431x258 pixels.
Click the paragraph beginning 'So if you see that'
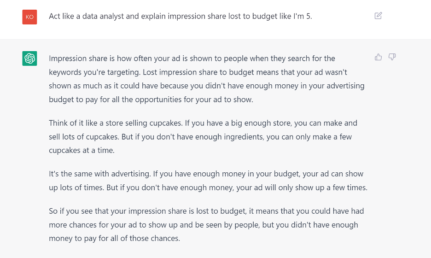[206, 225]
